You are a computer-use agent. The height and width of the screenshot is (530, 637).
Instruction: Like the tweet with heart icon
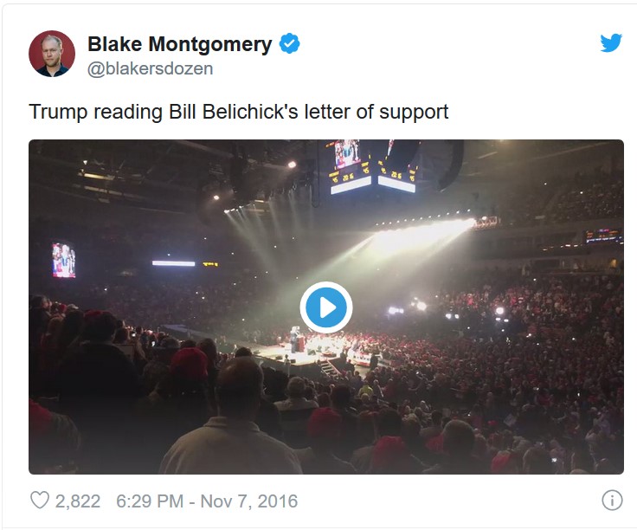[x=40, y=501]
